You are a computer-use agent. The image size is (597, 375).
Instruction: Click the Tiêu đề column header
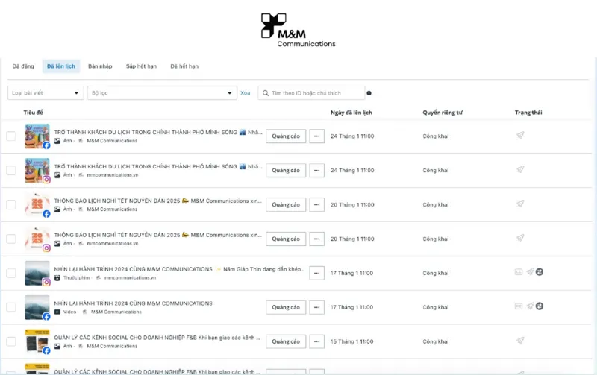(x=33, y=113)
